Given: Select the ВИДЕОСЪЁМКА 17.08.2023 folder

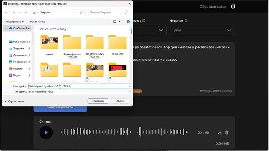Looking at the screenshot, I should pyautogui.click(x=95, y=47).
